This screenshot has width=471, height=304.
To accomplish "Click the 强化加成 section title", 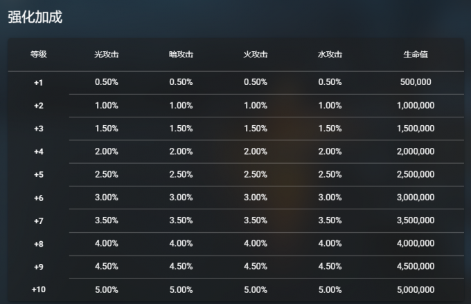I will point(35,17).
